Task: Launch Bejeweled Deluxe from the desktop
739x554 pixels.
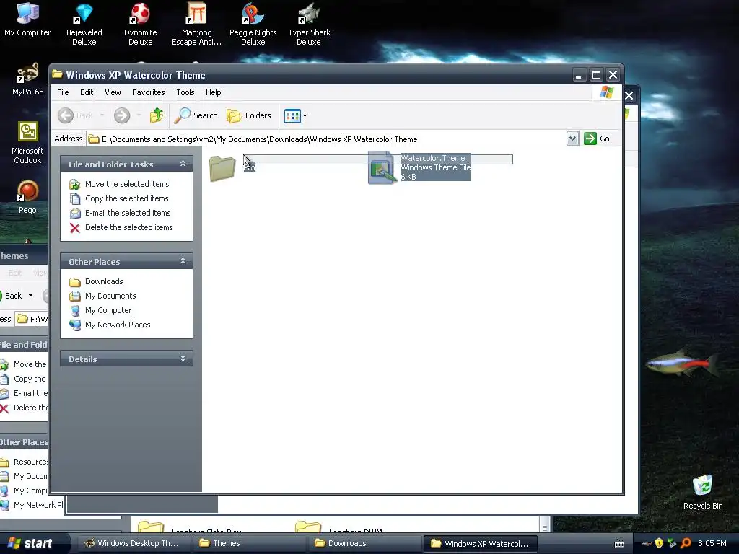Action: [x=84, y=24]
